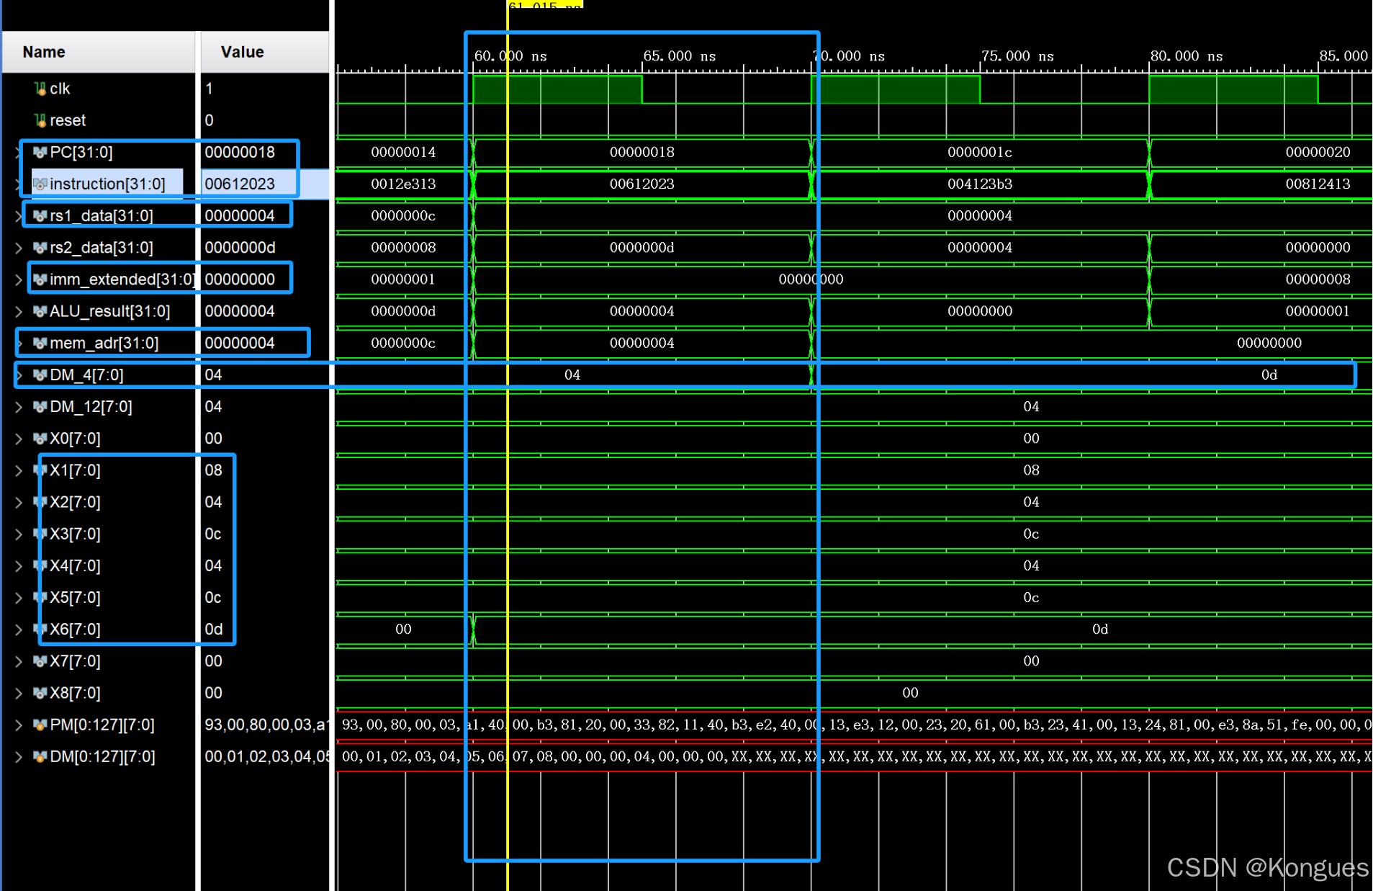Select the reset signal name
1373x891 pixels.
68,120
